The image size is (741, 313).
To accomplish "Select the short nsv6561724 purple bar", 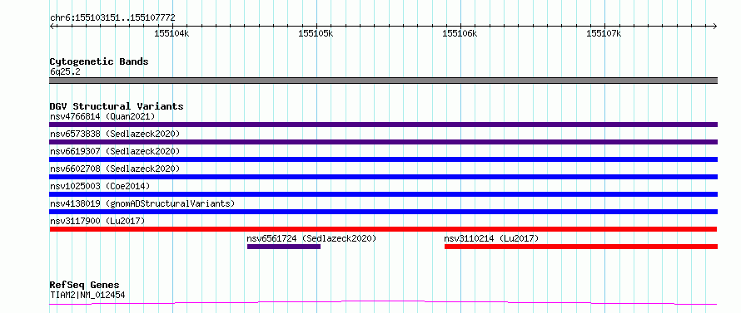I will (x=284, y=247).
